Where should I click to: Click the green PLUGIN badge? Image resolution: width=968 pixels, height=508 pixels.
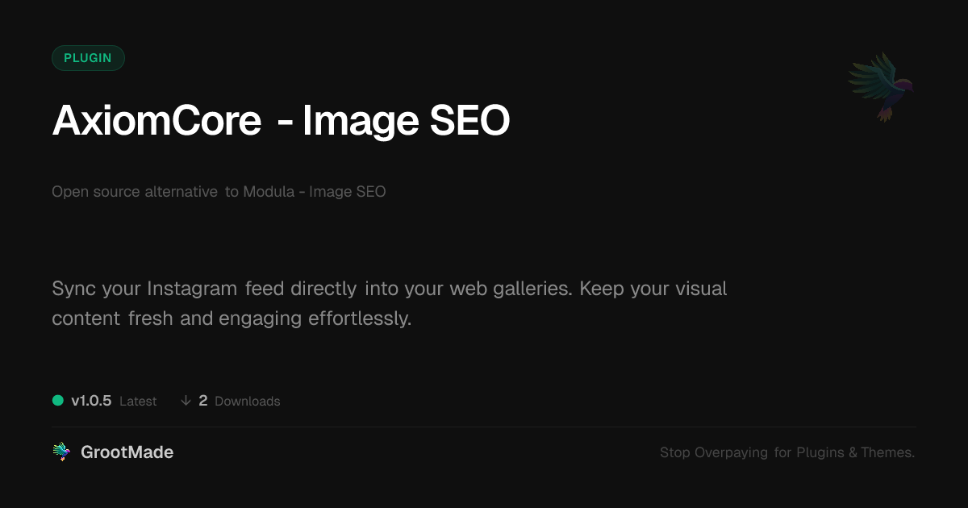[x=88, y=58]
